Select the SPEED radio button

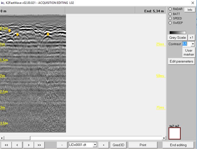point(170,18)
